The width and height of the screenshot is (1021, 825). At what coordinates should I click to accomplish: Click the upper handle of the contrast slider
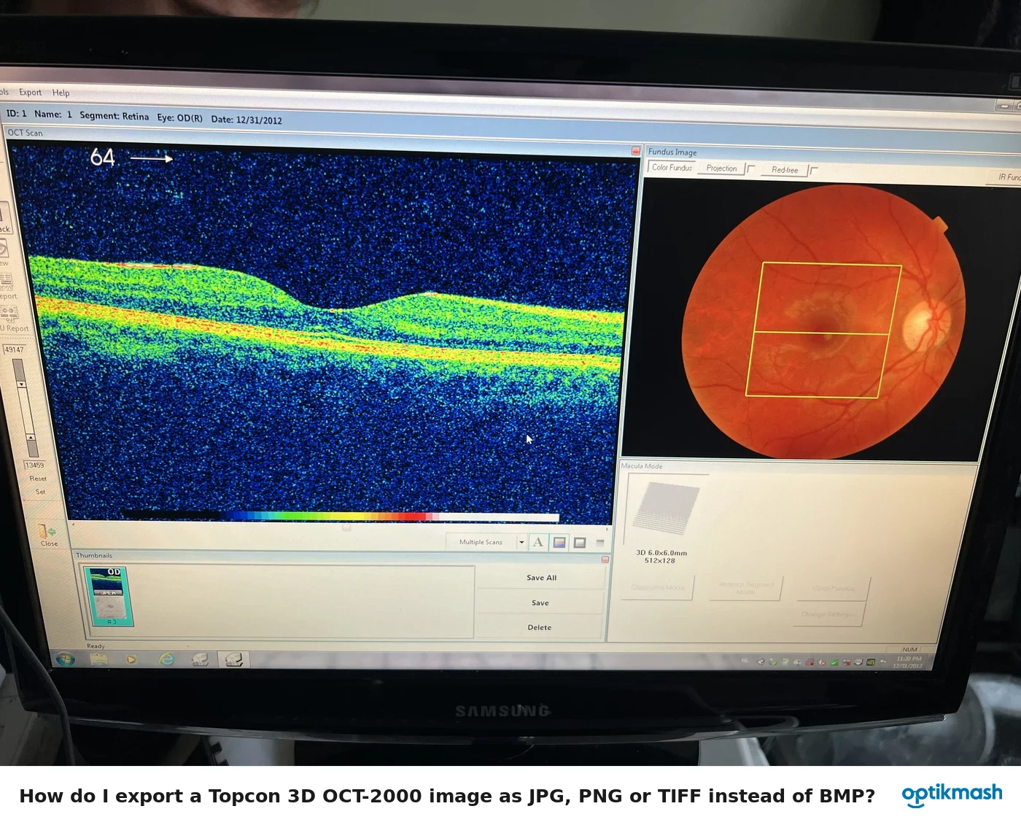pyautogui.click(x=21, y=384)
